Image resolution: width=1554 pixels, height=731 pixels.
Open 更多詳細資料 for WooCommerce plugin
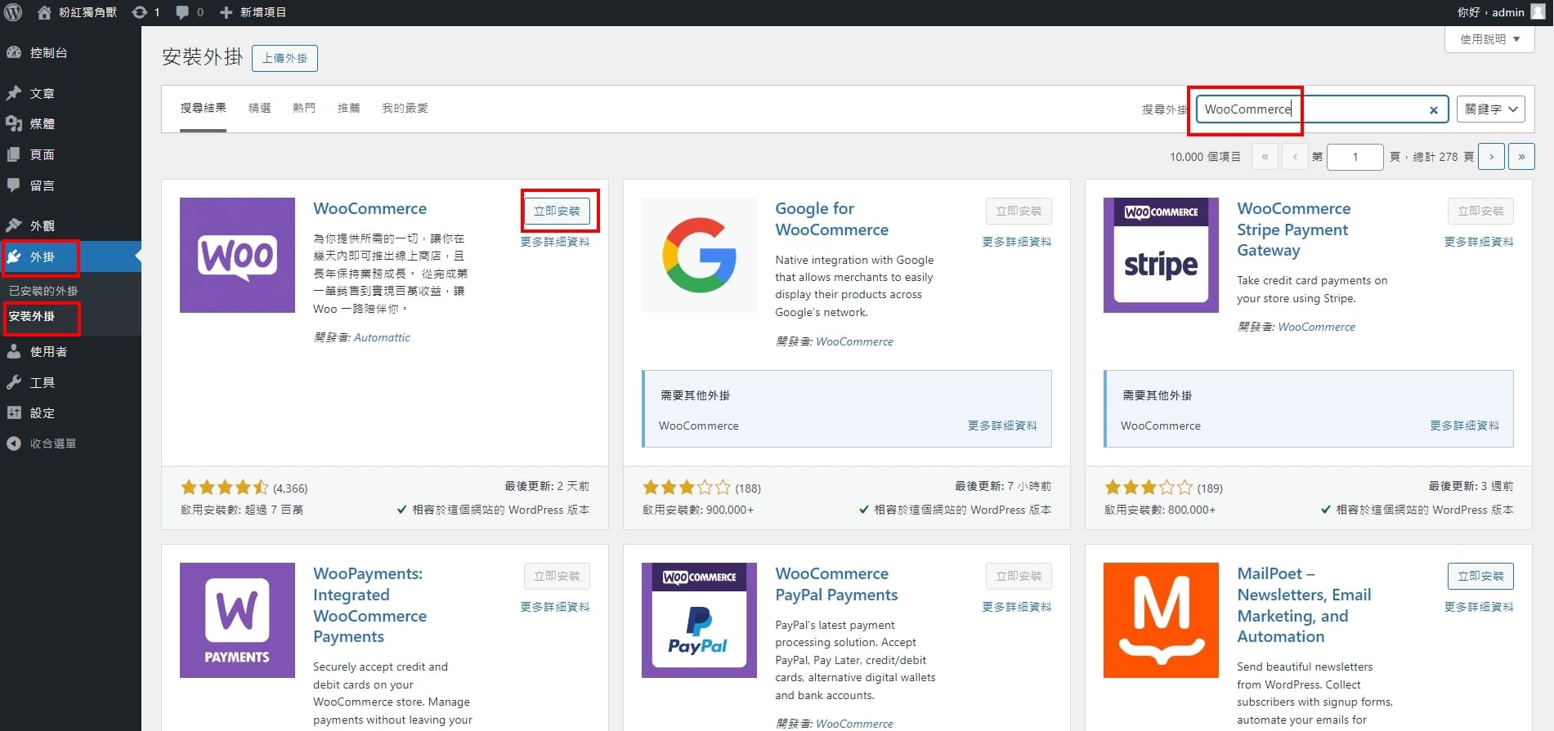[x=555, y=242]
